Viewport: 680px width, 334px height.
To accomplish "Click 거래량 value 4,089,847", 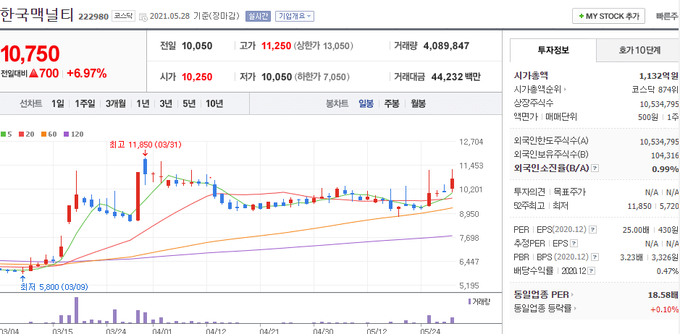I will pyautogui.click(x=446, y=46).
